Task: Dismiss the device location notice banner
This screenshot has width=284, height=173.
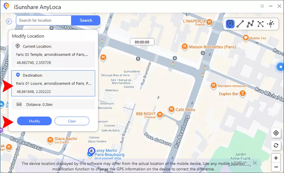Action: [255, 163]
